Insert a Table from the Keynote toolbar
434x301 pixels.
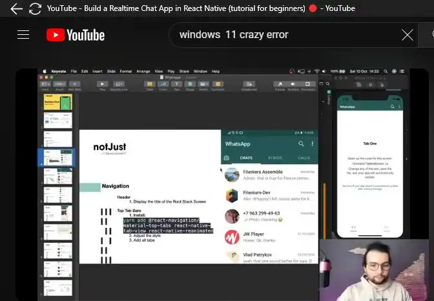[149, 84]
